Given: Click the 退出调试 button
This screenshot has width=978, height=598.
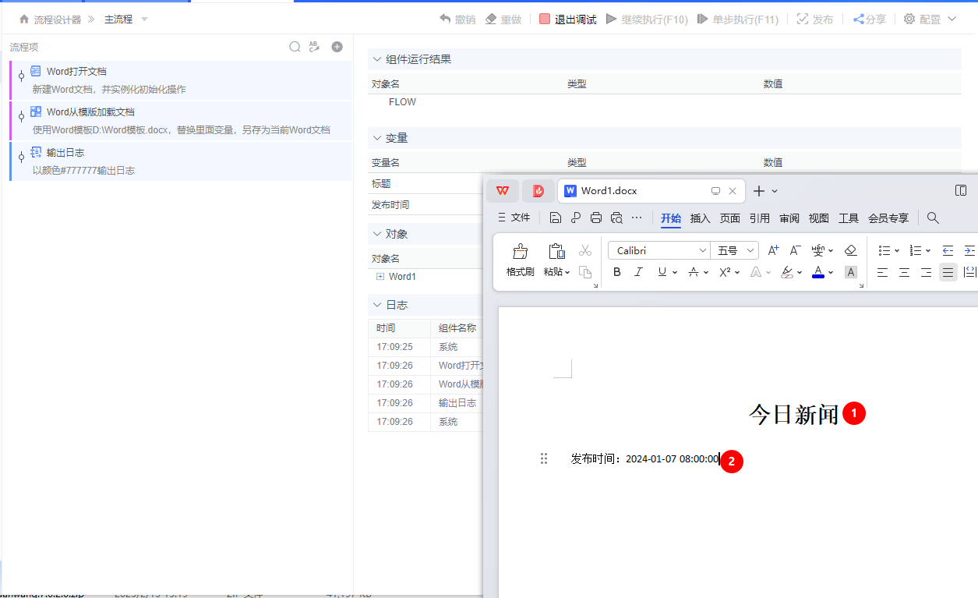Looking at the screenshot, I should point(567,19).
